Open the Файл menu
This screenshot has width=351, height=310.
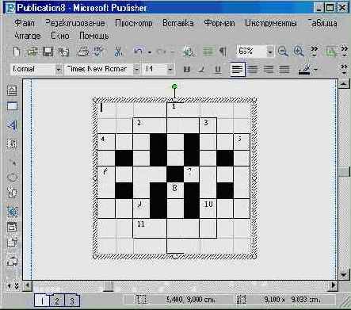[24, 23]
